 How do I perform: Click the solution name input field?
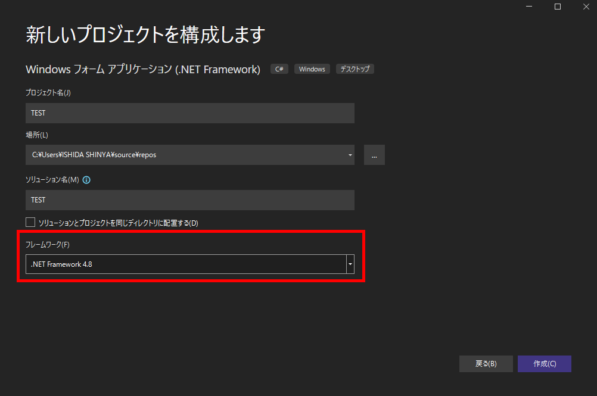[190, 200]
